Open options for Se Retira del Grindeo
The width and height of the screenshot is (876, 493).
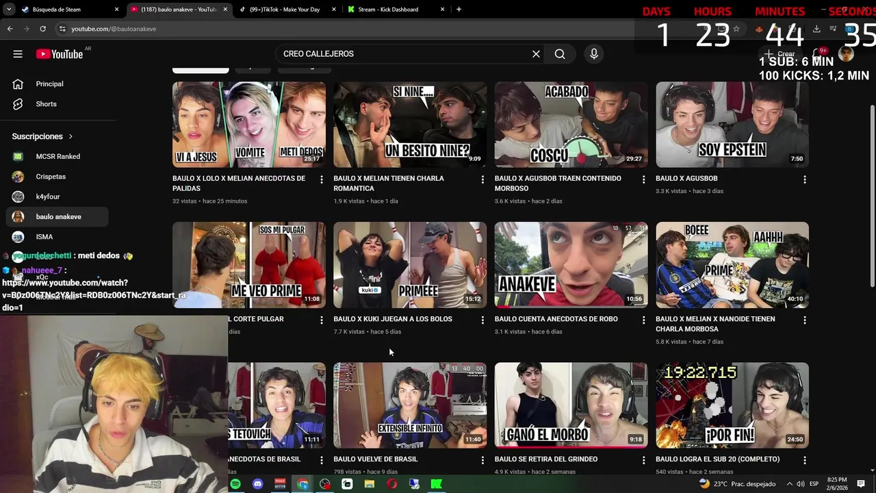point(643,460)
